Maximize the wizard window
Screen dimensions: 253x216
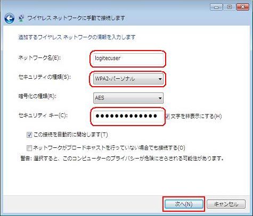pyautogui.click(x=229, y=7)
